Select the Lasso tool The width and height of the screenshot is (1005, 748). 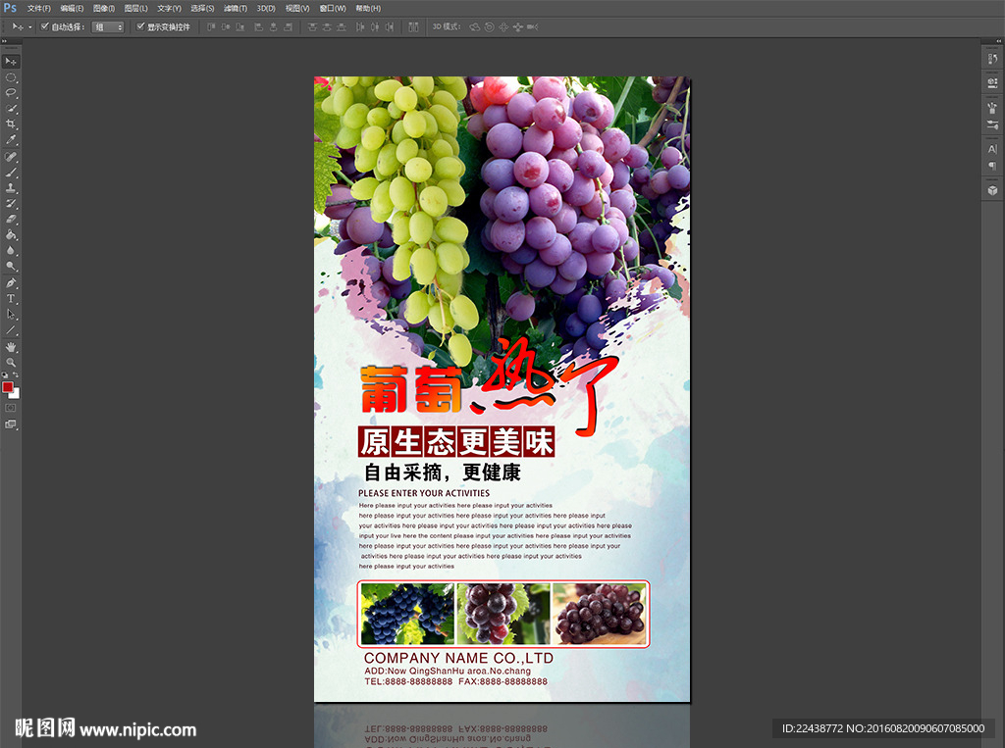11,93
